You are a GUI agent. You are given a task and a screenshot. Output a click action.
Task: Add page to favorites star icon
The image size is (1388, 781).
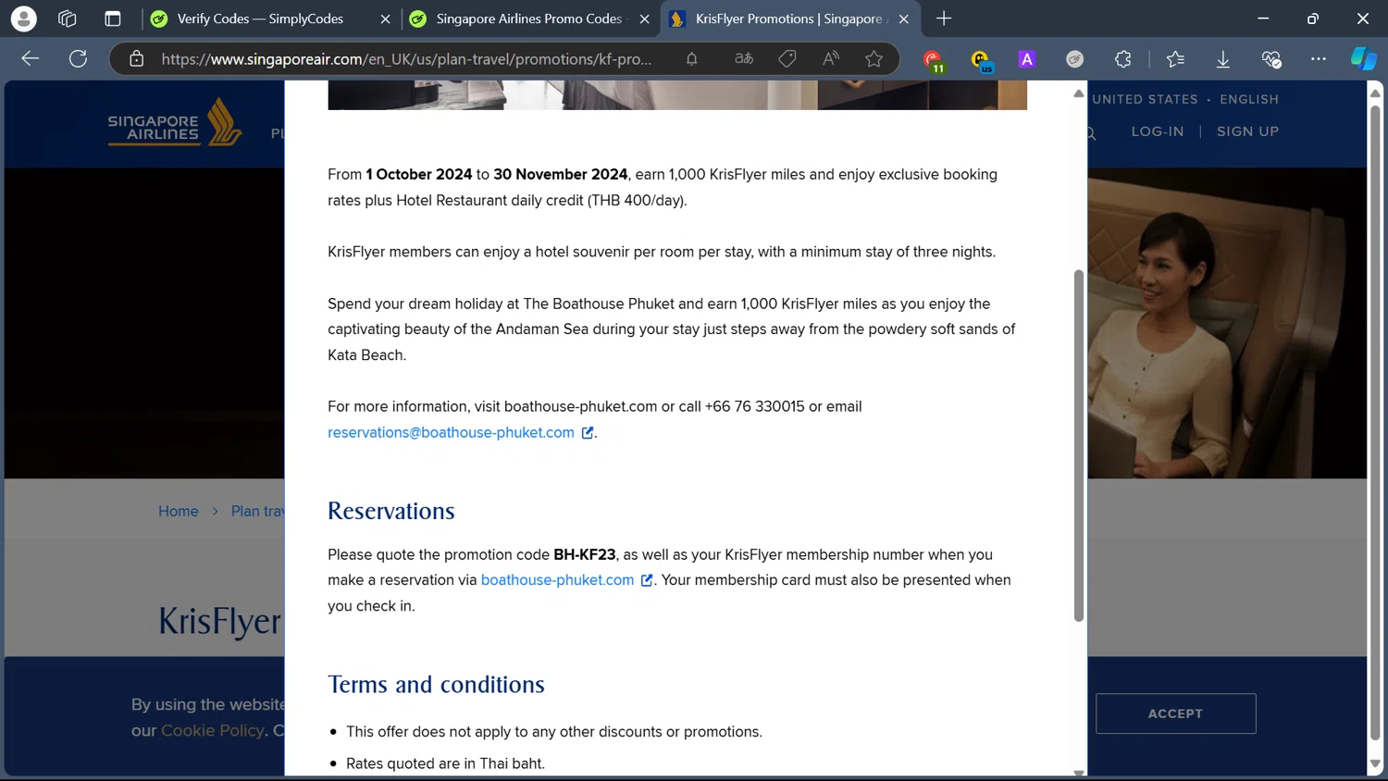pos(874,59)
